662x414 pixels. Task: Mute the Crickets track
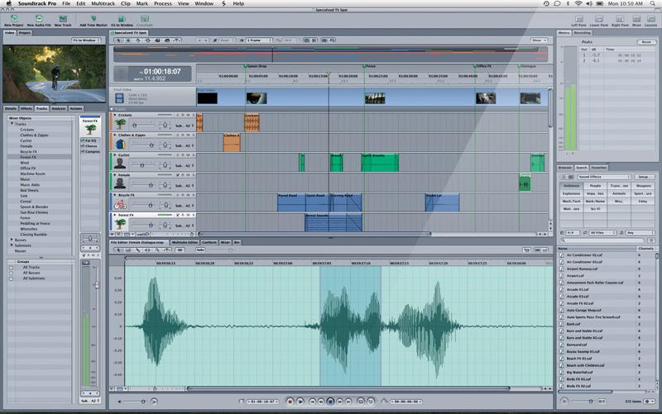[x=188, y=115]
